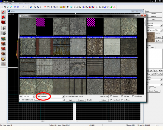Click Open Source button in Textures window
163x130 pixels.
104,96
